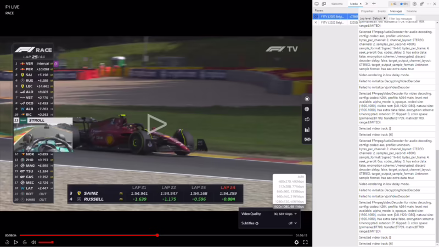Seek using the red video progress bar handle

[157, 235]
